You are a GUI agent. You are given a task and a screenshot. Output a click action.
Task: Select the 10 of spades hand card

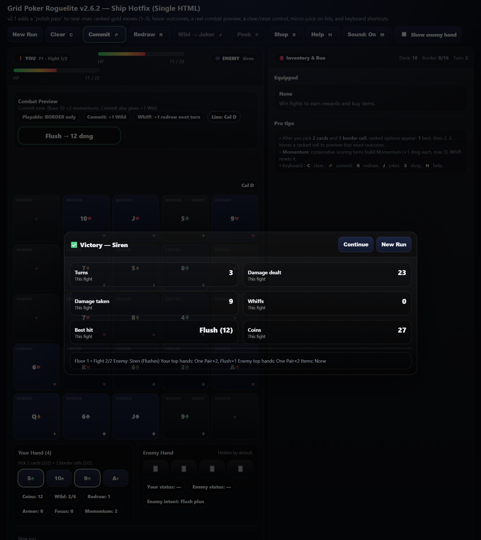pyautogui.click(x=59, y=478)
